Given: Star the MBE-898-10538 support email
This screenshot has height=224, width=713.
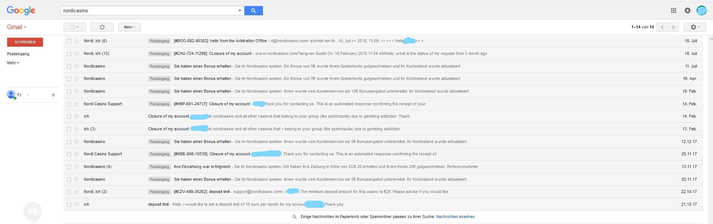Looking at the screenshot, I should pyautogui.click(x=76, y=154).
